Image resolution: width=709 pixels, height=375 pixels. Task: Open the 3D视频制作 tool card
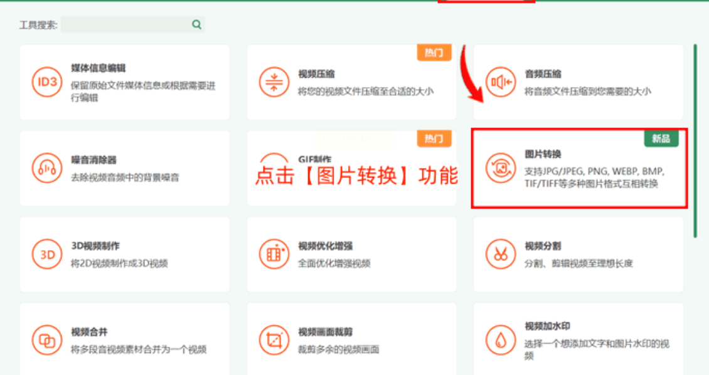click(125, 255)
